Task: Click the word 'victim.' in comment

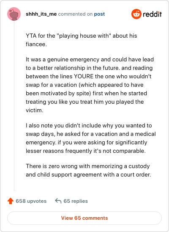Action: pyautogui.click(x=35, y=110)
